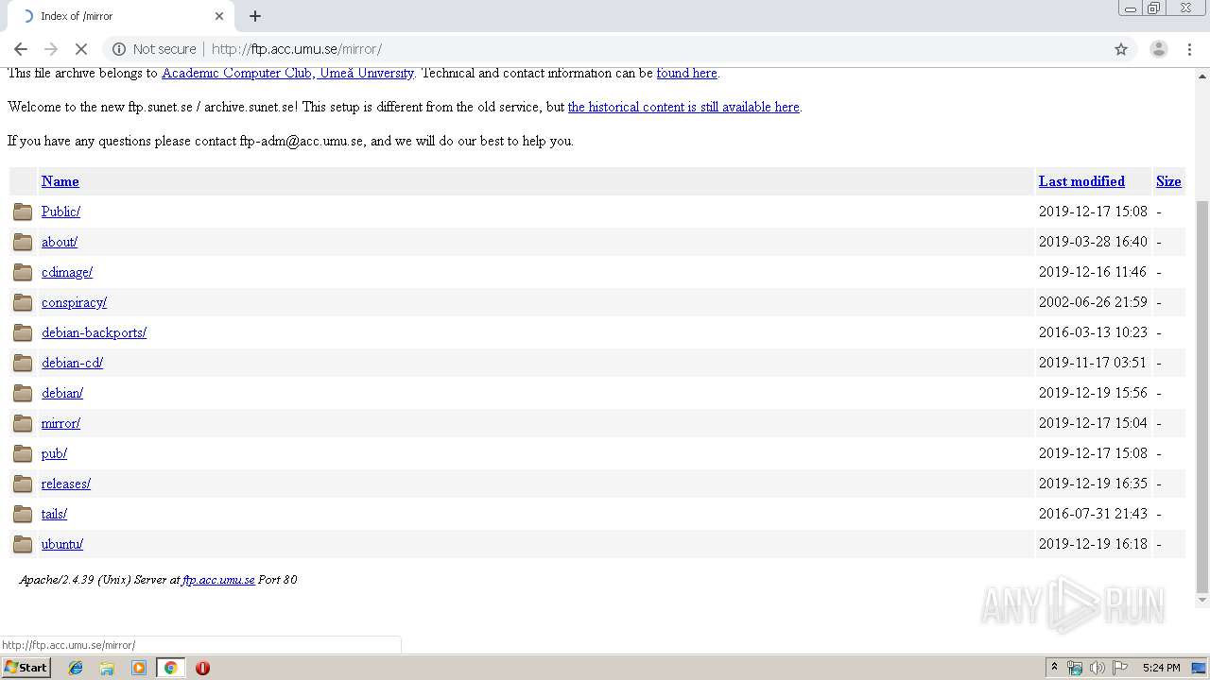1210x680 pixels.
Task: Open the Public/ directory link
Action: point(60,212)
